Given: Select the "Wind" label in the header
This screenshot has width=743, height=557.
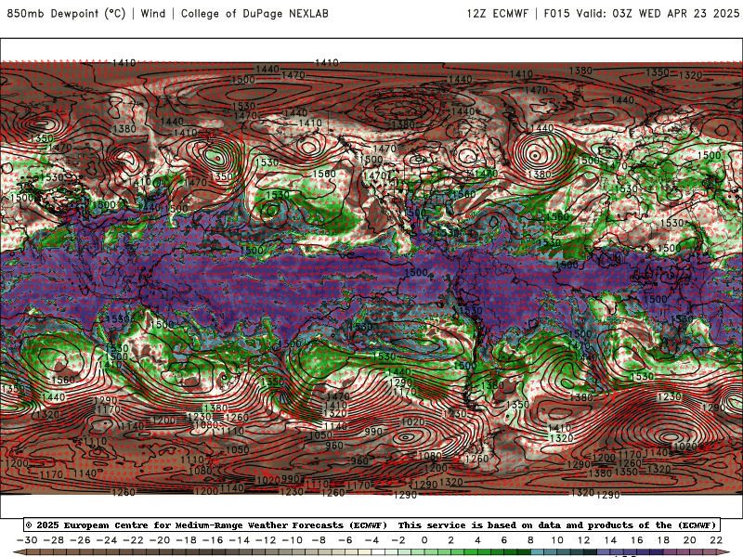Looking at the screenshot, I should coord(153,13).
